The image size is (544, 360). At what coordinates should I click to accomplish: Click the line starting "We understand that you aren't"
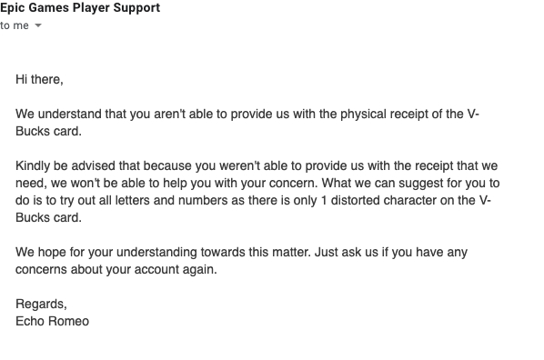(x=247, y=115)
